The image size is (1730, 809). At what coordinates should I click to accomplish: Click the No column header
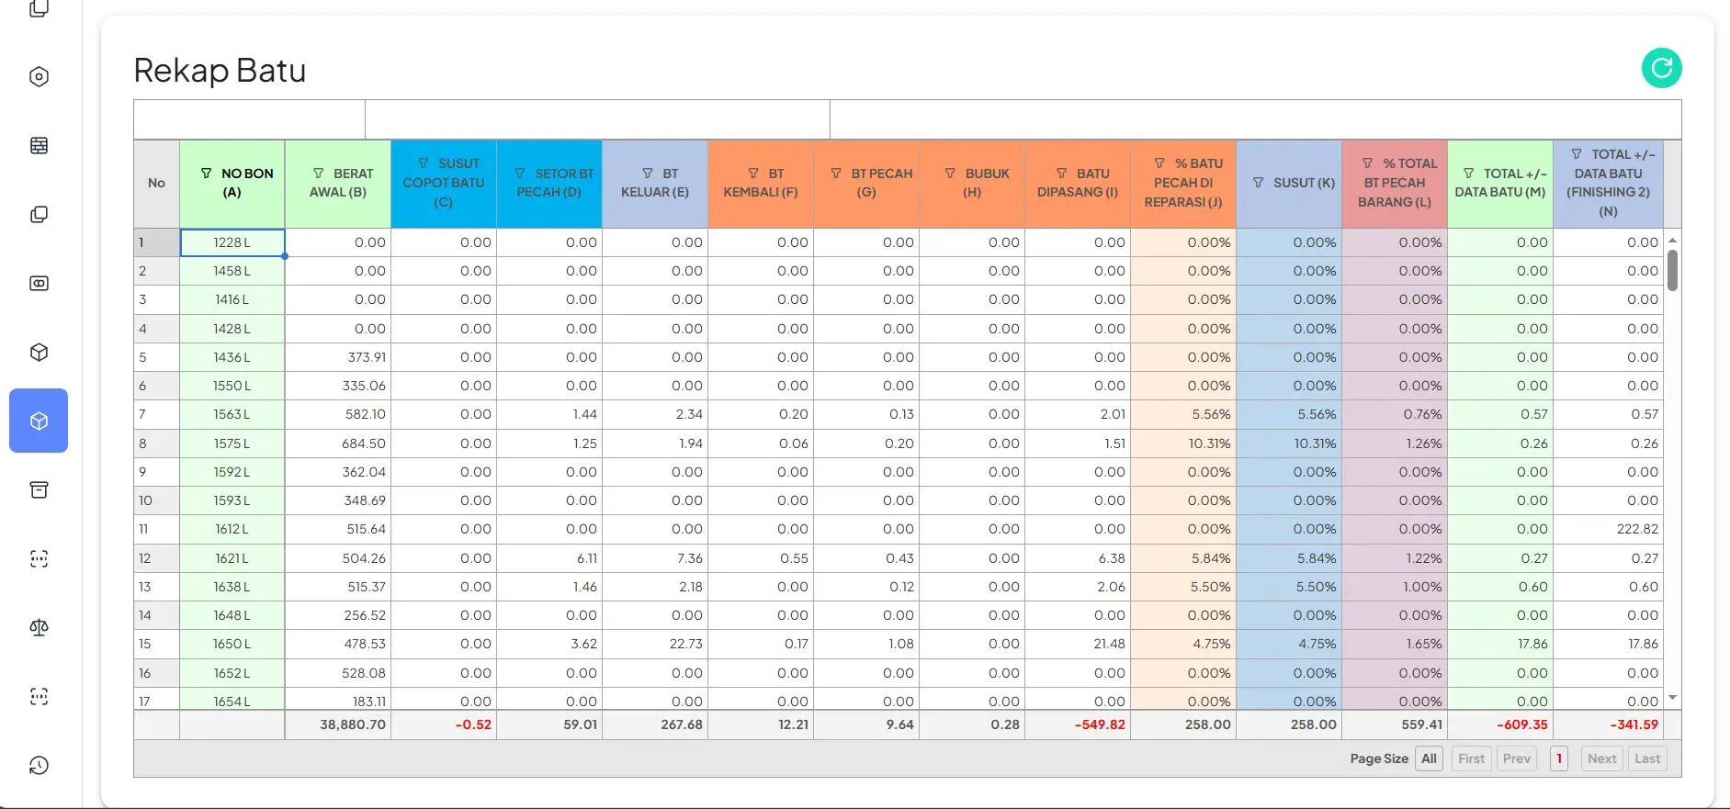point(156,183)
